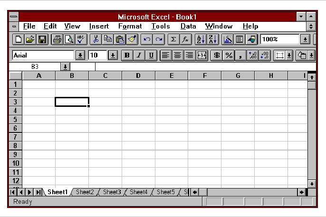Expand the 100% zoom dropdown

305,39
